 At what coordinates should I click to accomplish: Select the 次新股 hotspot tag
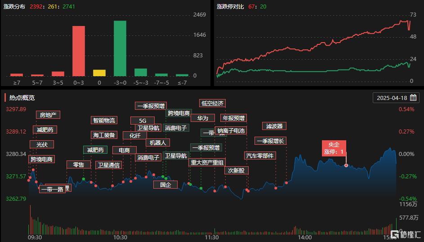[x=236, y=170]
